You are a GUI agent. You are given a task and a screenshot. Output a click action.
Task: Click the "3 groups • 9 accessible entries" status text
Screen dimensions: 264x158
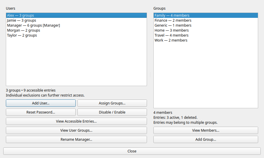click(x=31, y=90)
